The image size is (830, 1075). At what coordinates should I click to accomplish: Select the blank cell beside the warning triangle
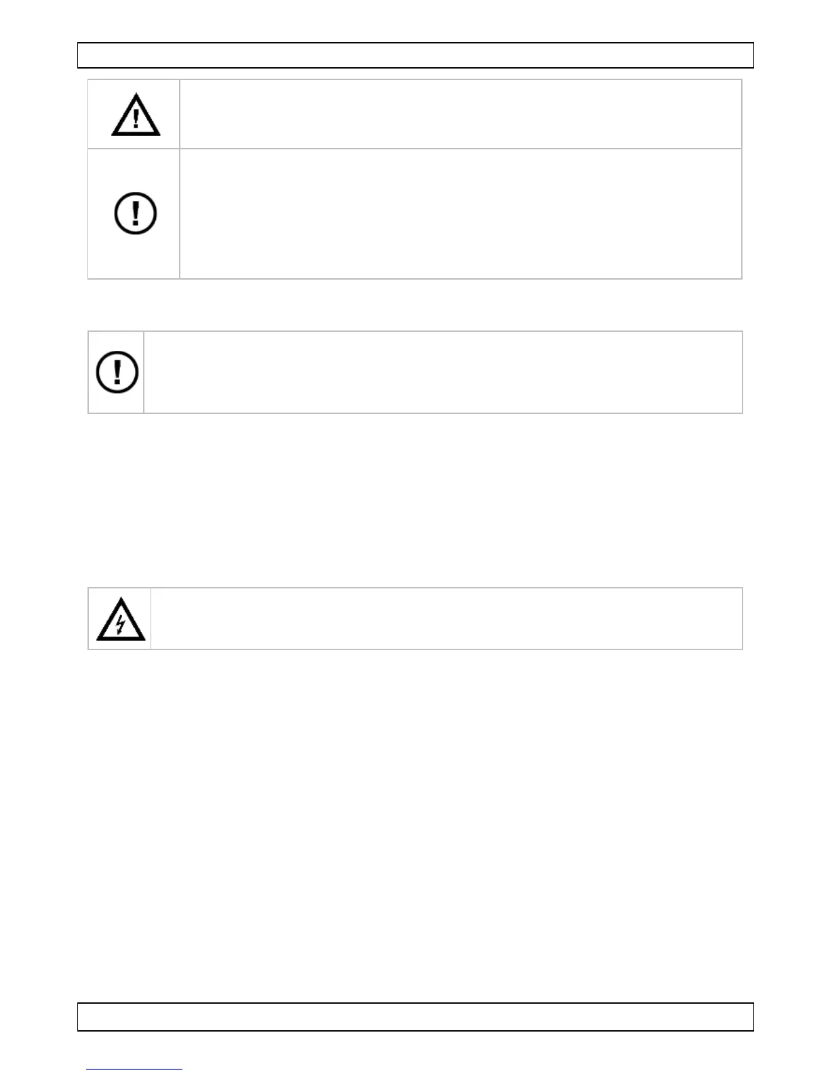point(460,114)
